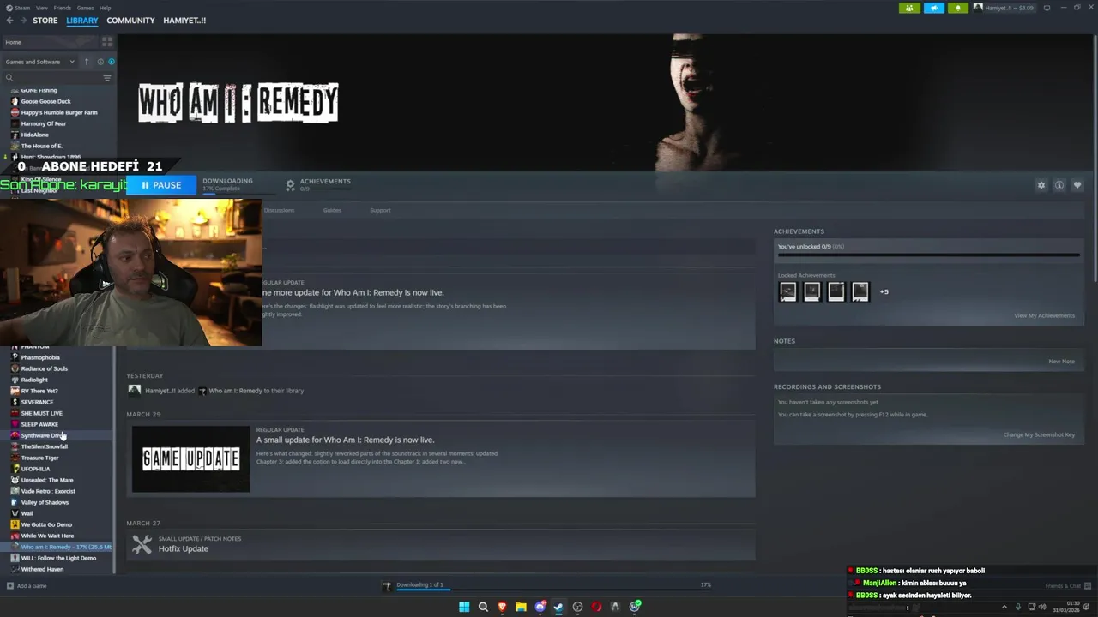This screenshot has width=1098, height=617.
Task: Add game to favorites heart icon
Action: click(1077, 185)
